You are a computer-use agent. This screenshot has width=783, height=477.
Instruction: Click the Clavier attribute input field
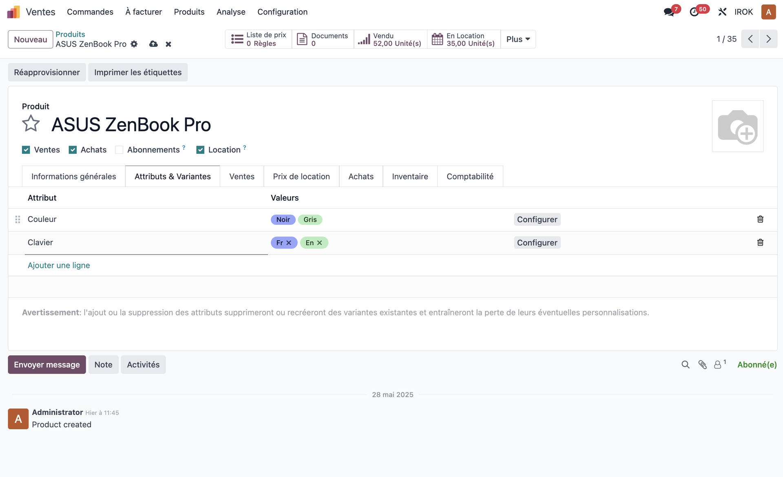[146, 243]
